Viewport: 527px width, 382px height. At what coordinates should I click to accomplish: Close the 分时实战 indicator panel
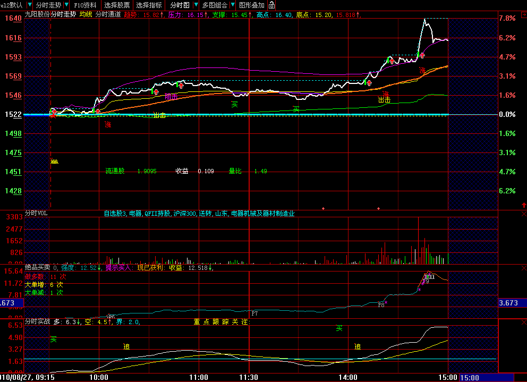[x=524, y=322]
